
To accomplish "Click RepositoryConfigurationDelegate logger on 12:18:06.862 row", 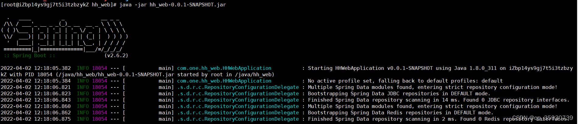I will [238, 113].
